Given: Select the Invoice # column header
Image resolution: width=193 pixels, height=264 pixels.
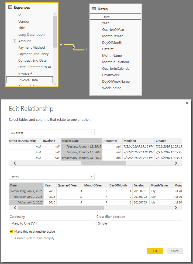Looking at the screenshot, I should pos(51,141).
